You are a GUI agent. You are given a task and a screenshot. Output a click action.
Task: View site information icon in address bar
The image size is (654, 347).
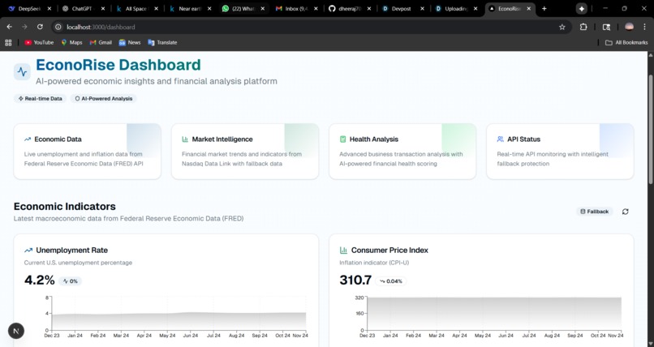[x=58, y=27]
